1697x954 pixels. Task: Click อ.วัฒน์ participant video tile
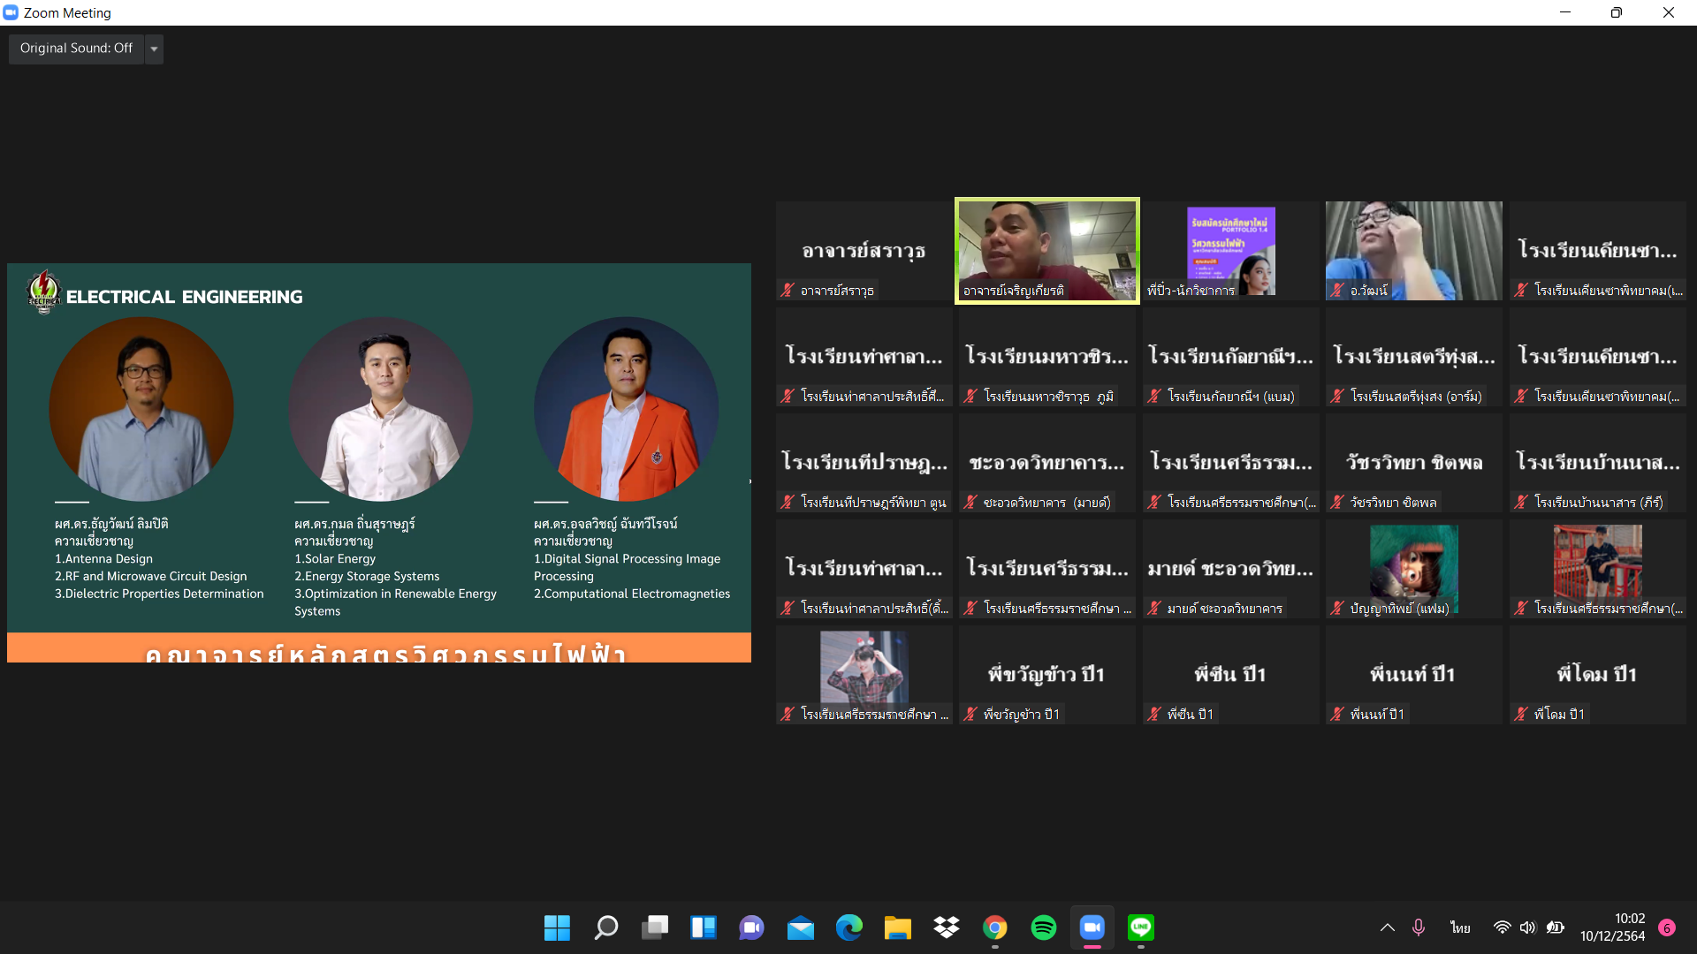pyautogui.click(x=1413, y=250)
